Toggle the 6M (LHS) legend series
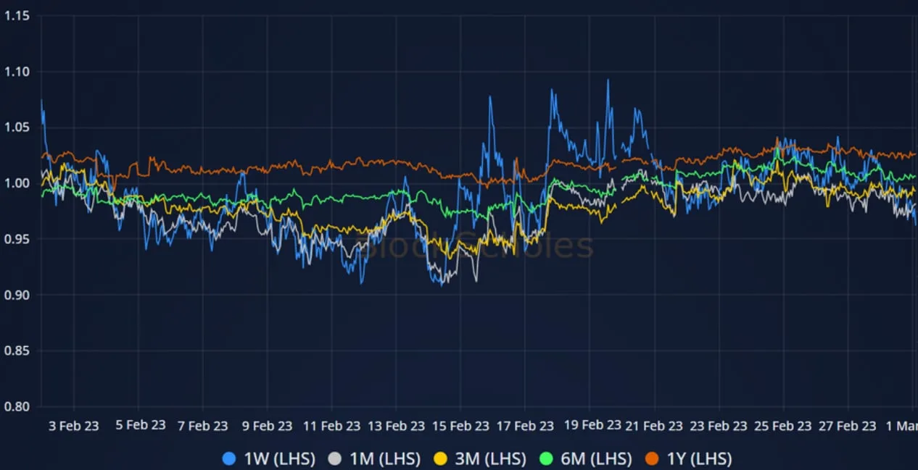 pos(586,458)
